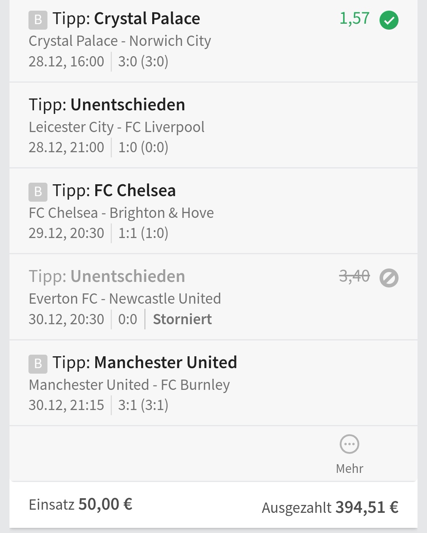Click the B badge beside Crystal Palace
The width and height of the screenshot is (427, 533).
point(38,20)
